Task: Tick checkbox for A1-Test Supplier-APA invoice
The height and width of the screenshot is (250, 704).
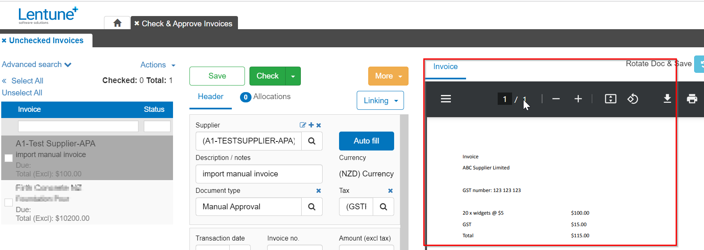Action: [x=9, y=158]
